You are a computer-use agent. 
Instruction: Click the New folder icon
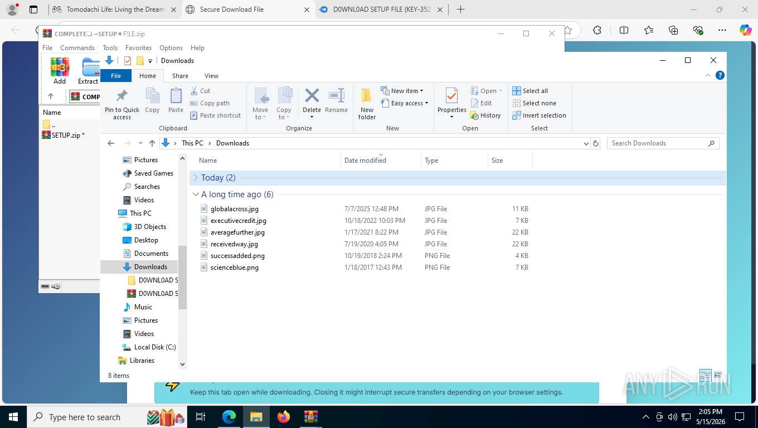coord(367,96)
